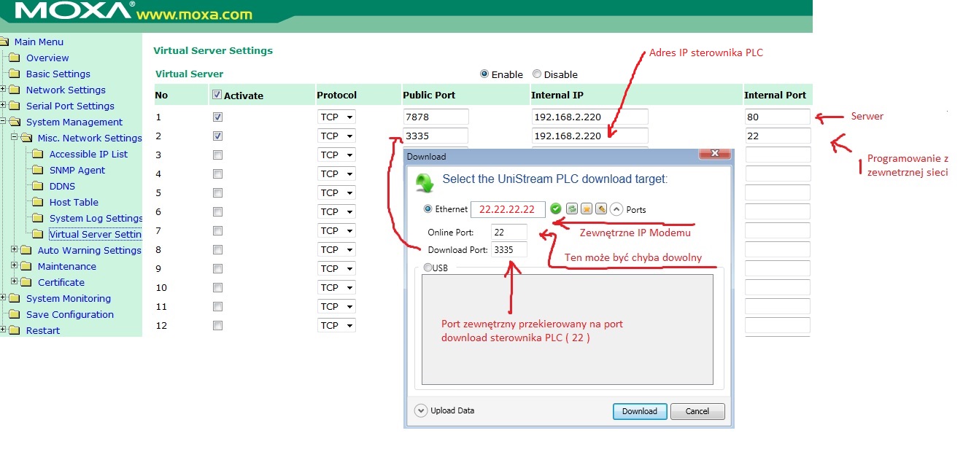Image resolution: width=963 pixels, height=452 pixels.
Task: Click the star favorites icon in the Download dialog
Action: click(x=587, y=209)
